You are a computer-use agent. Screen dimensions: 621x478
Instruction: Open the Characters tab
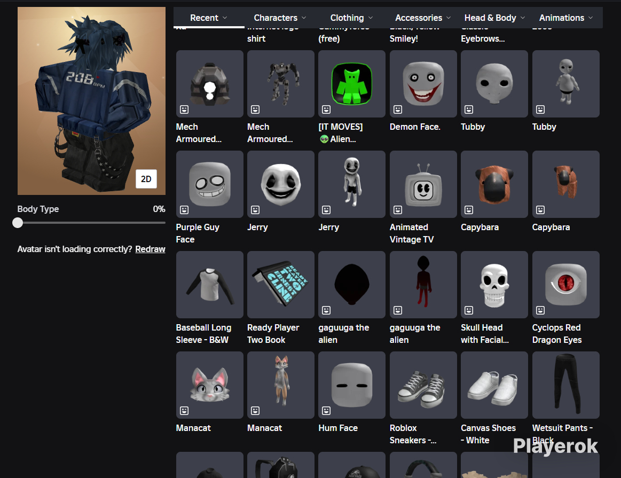click(280, 18)
